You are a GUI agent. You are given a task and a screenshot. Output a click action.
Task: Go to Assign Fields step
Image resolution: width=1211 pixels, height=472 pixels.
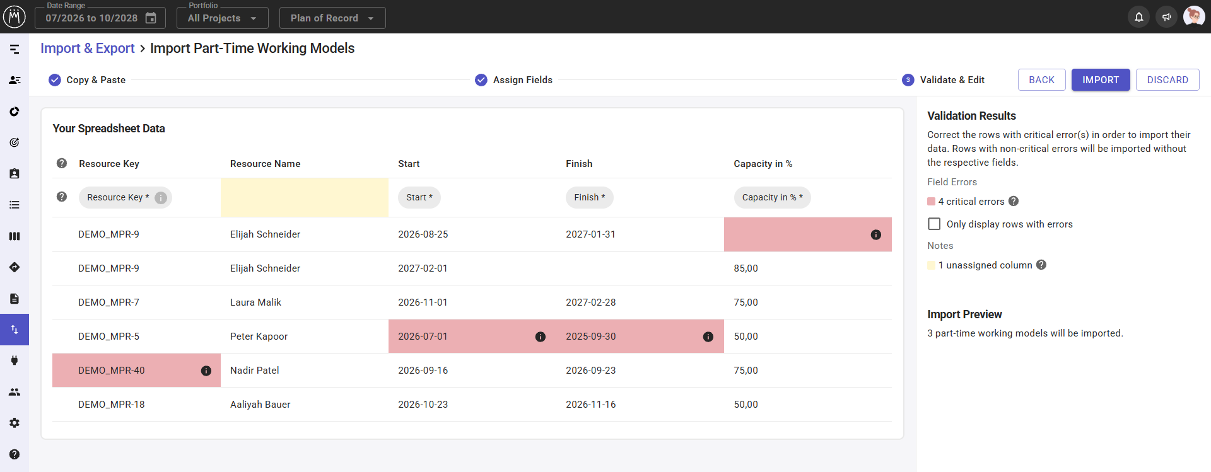514,80
